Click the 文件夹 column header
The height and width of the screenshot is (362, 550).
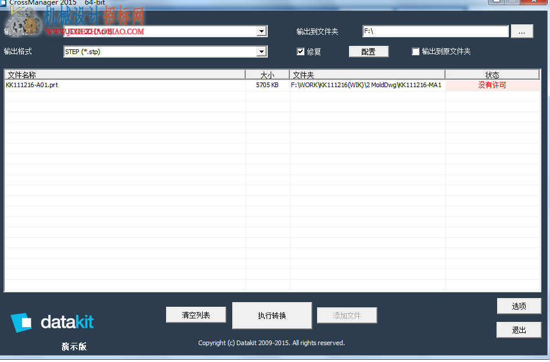pos(367,75)
